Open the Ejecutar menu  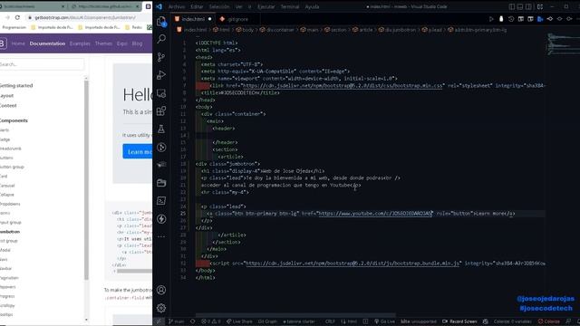pos(266,6)
